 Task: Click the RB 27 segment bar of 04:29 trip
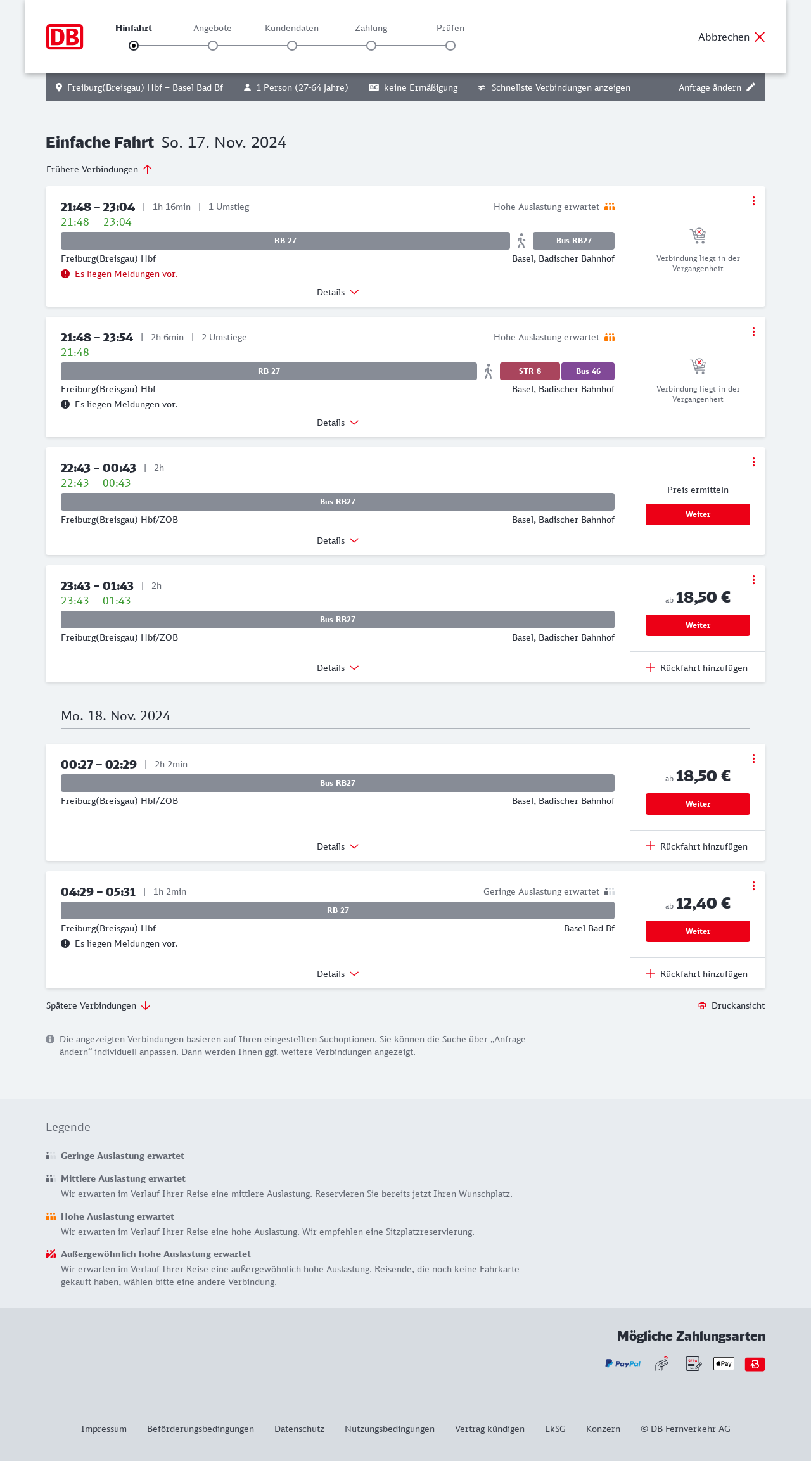(338, 910)
